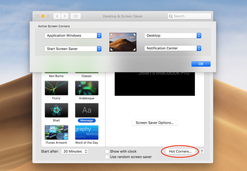Open Screen Saver Options...
The height and width of the screenshot is (171, 247).
(x=155, y=123)
